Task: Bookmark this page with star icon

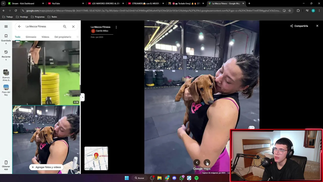Action: [290, 11]
